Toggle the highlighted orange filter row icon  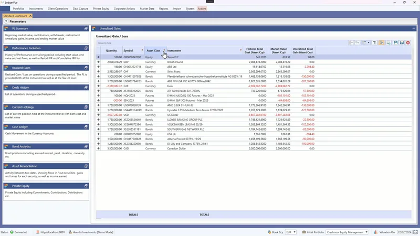click(382, 43)
